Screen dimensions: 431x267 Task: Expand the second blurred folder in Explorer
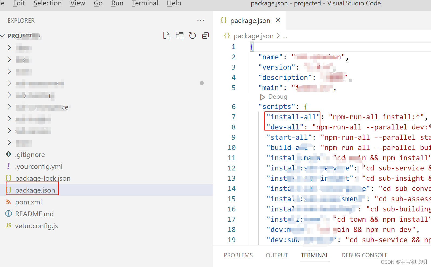(x=9, y=59)
